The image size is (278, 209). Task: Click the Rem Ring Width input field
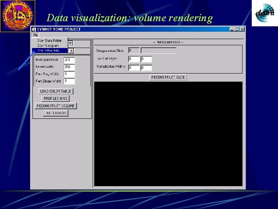click(69, 74)
